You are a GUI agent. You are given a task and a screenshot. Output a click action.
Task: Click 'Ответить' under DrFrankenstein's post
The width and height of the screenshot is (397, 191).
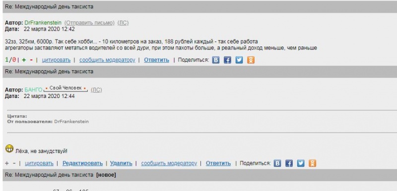pos(156,60)
